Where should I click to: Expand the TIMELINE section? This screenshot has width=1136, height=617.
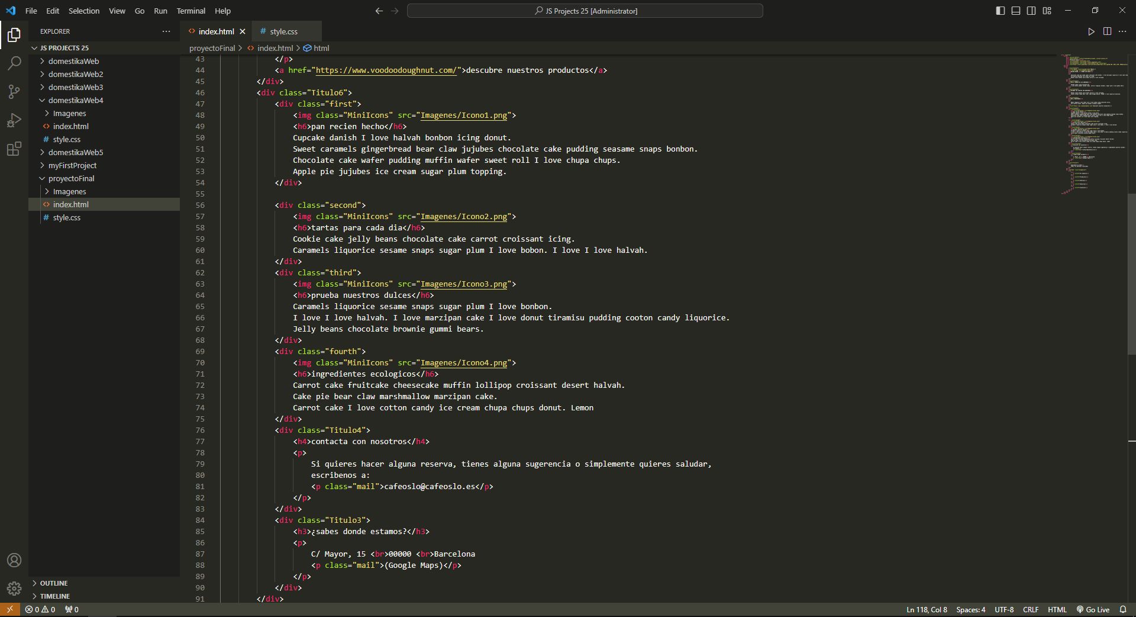click(x=104, y=596)
